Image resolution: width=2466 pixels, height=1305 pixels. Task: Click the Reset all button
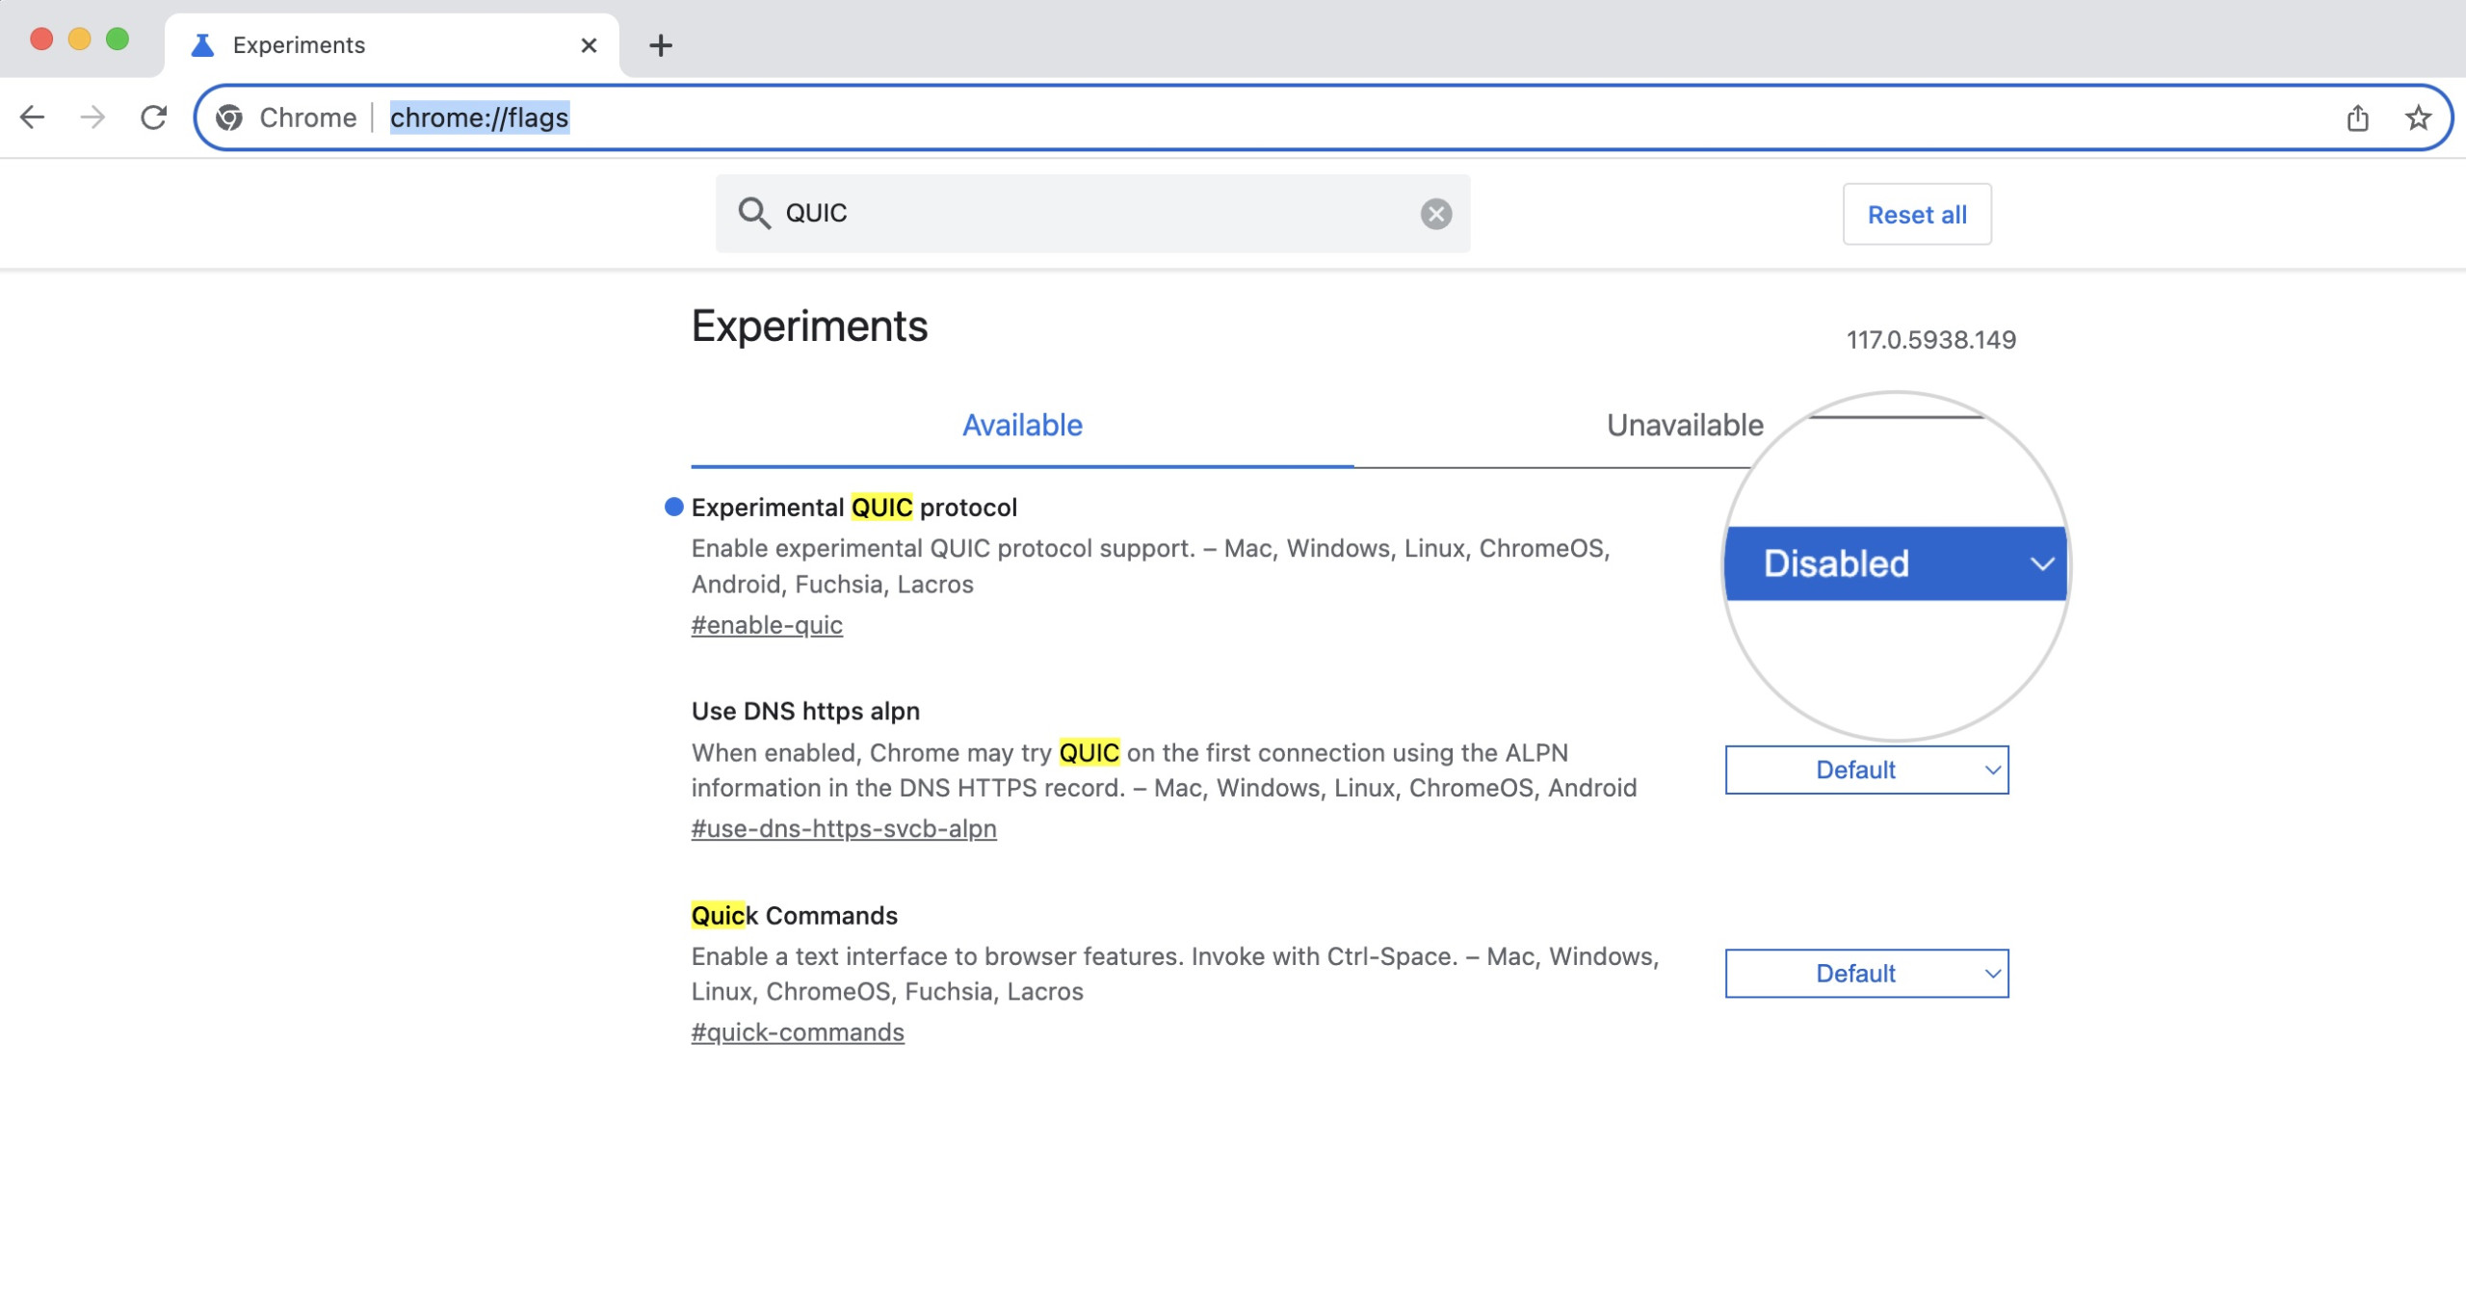click(x=1916, y=214)
